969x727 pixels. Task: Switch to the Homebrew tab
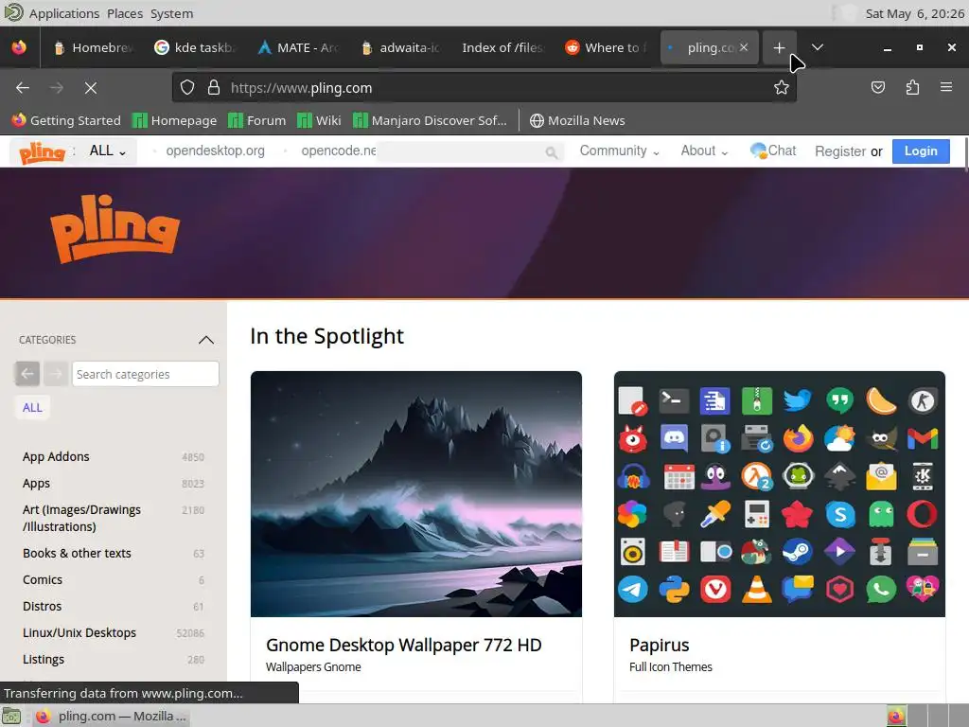(x=95, y=47)
